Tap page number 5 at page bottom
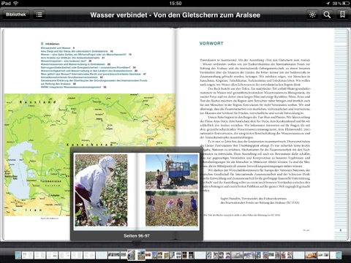Viewport: 351px width, 263px height. (341, 230)
